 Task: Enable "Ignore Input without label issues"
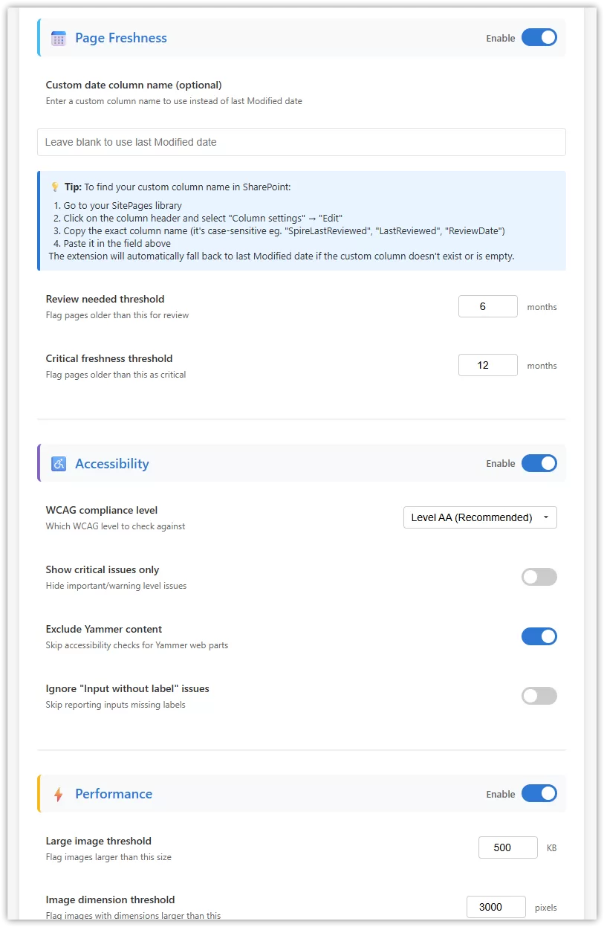coord(539,696)
